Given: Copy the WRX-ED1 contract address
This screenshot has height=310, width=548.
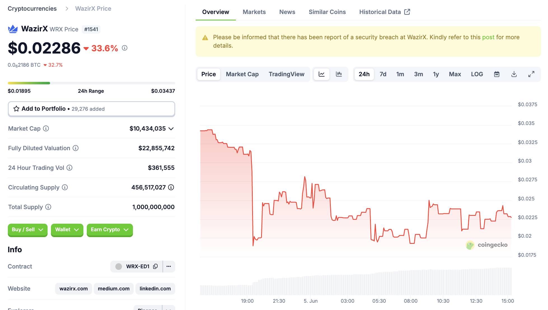Looking at the screenshot, I should [x=155, y=266].
